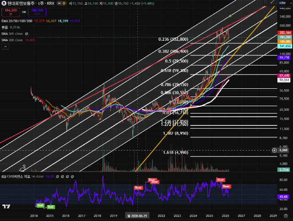Click the red EMA value 15,379
The image size is (293, 221).
click(x=39, y=21)
